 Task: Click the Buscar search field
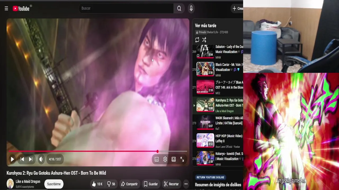(x=126, y=8)
